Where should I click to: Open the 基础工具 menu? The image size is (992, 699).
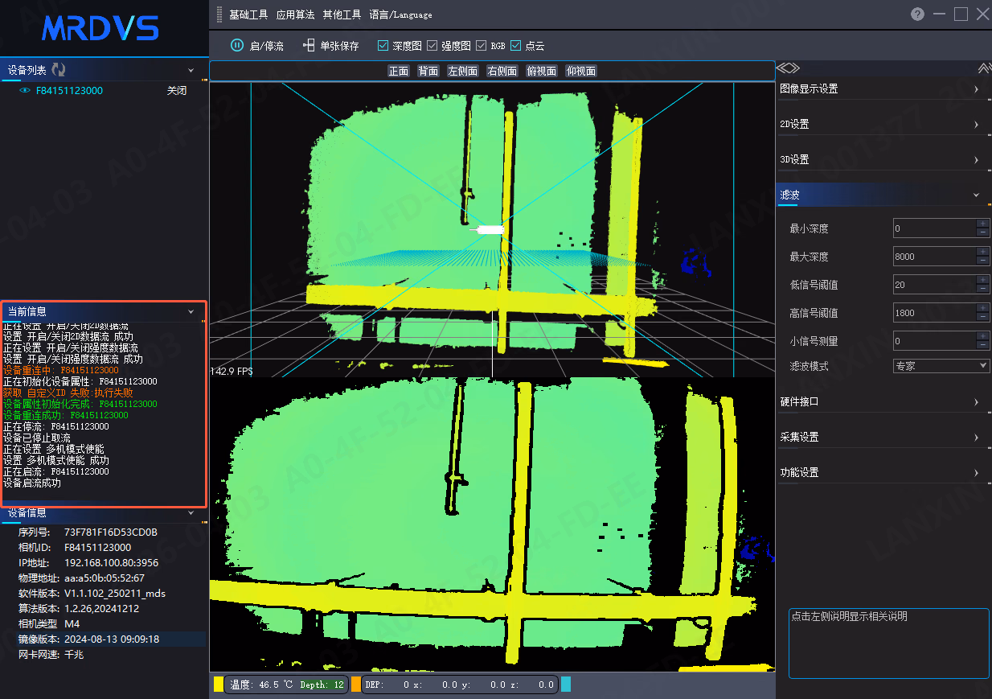pyautogui.click(x=248, y=14)
